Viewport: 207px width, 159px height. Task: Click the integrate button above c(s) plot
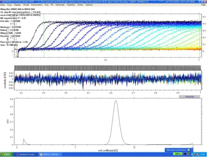point(189,97)
